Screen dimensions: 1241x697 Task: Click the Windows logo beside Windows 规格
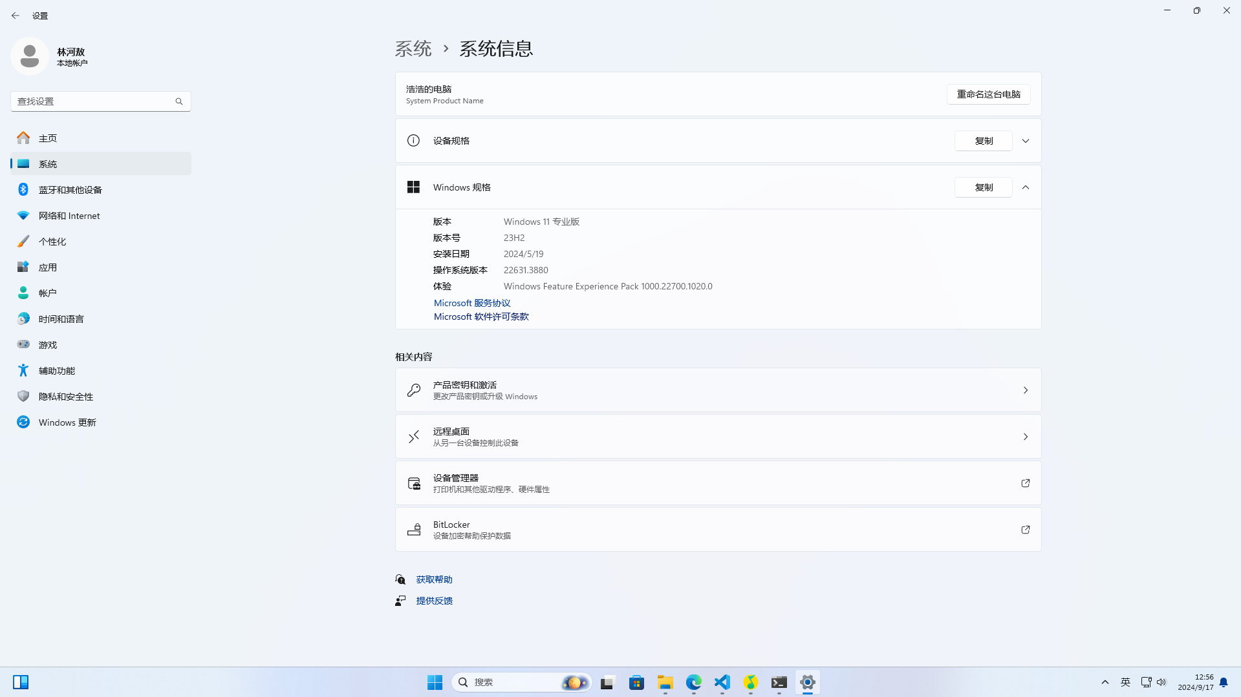[413, 187]
